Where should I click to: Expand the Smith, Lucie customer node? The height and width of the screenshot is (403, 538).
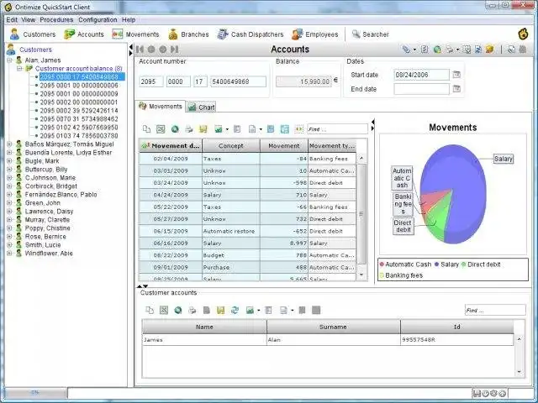pos(9,244)
